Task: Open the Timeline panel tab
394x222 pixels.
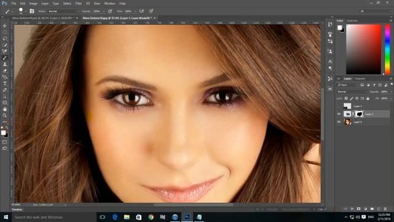Action: click(17, 210)
